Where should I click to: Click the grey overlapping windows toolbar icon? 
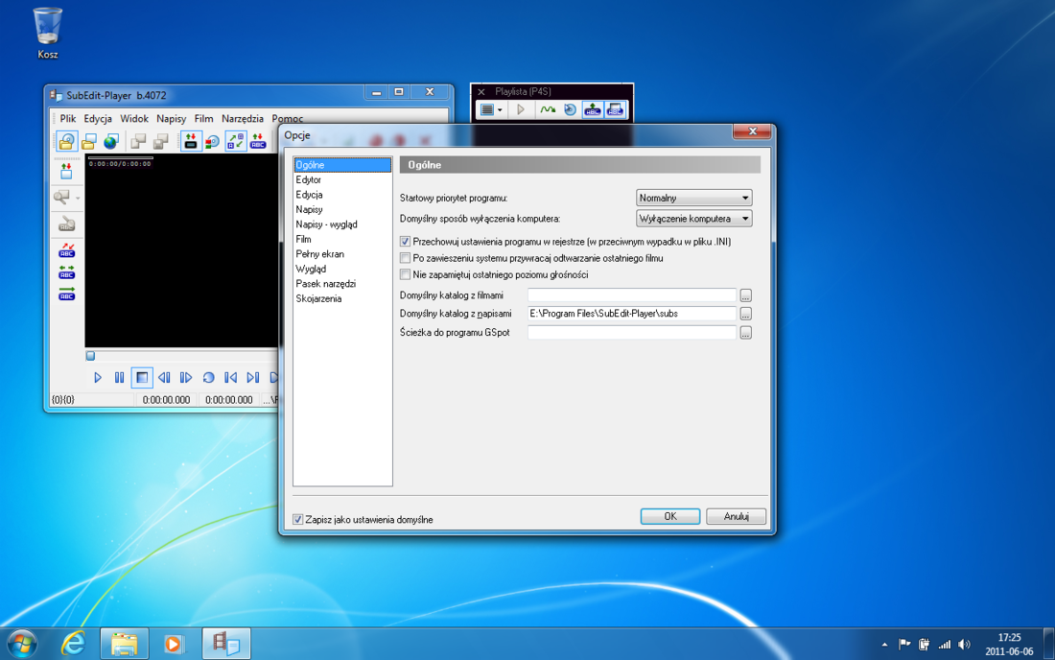pos(139,141)
